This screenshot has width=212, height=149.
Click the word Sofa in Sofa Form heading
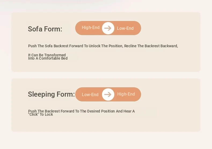pyautogui.click(x=35, y=29)
